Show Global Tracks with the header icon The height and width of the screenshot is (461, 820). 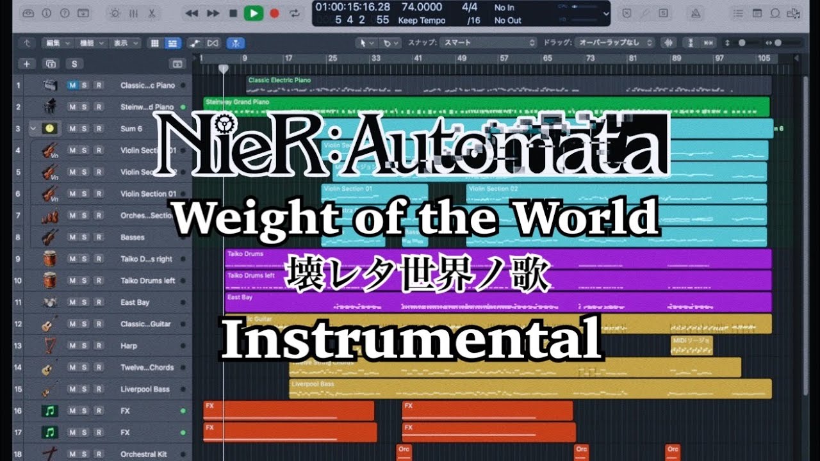tap(177, 63)
